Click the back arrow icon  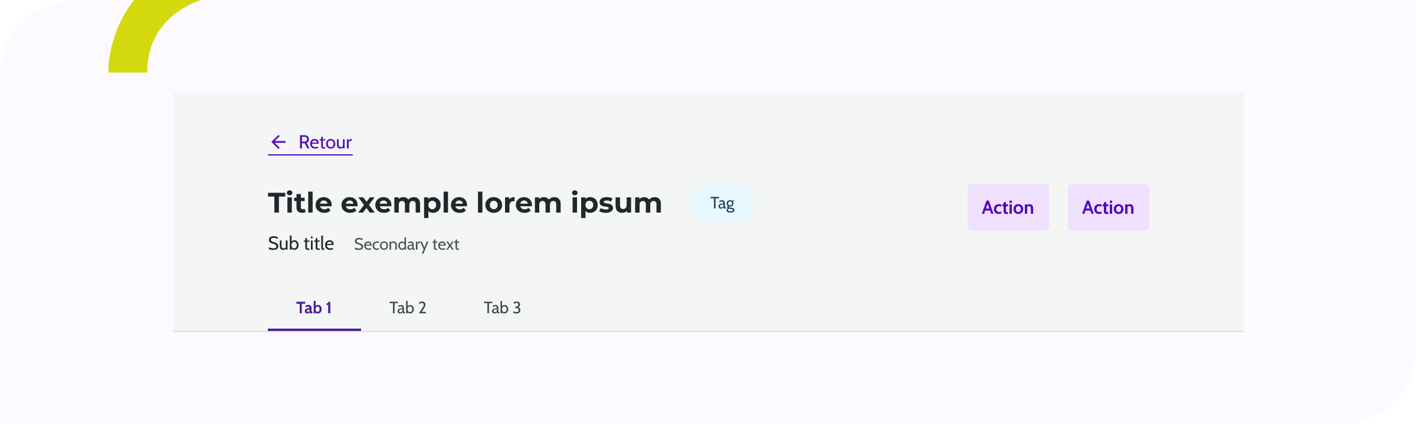(x=278, y=142)
